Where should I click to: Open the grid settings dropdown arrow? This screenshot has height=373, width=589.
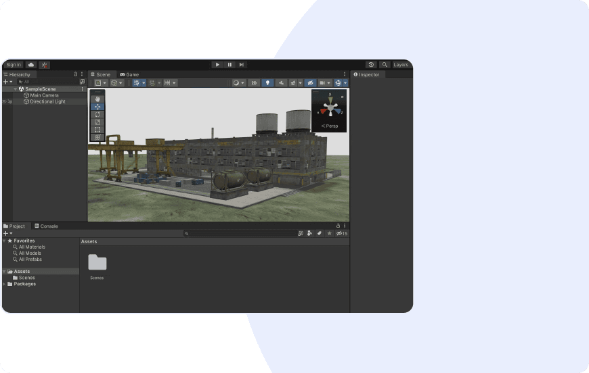point(144,83)
